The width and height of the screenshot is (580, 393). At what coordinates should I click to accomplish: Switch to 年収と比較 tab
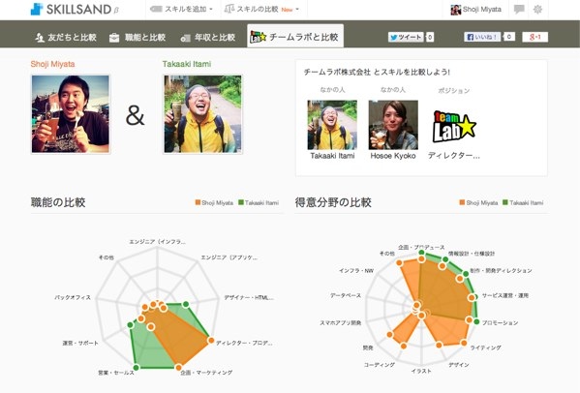tap(207, 38)
